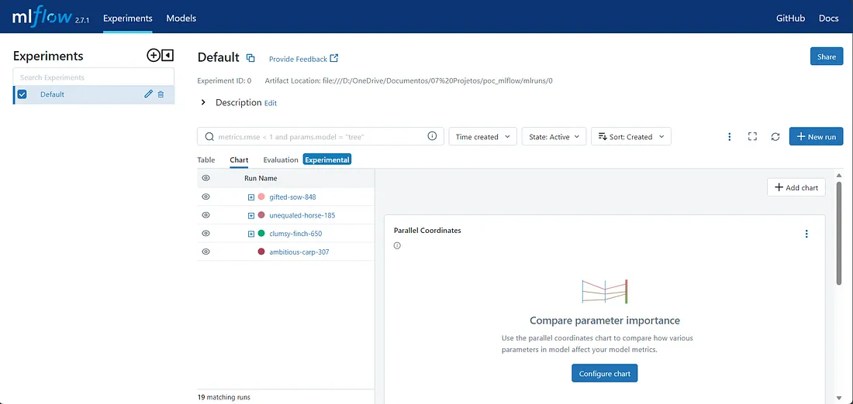
Task: Open the State: Active dropdown
Action: (x=554, y=137)
